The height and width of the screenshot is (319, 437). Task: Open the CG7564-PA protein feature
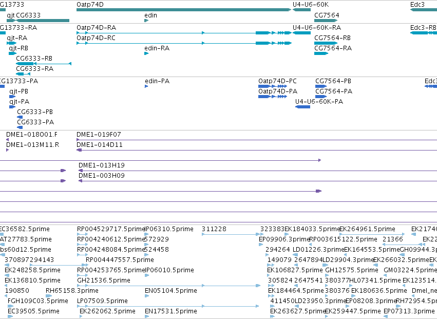321,97
